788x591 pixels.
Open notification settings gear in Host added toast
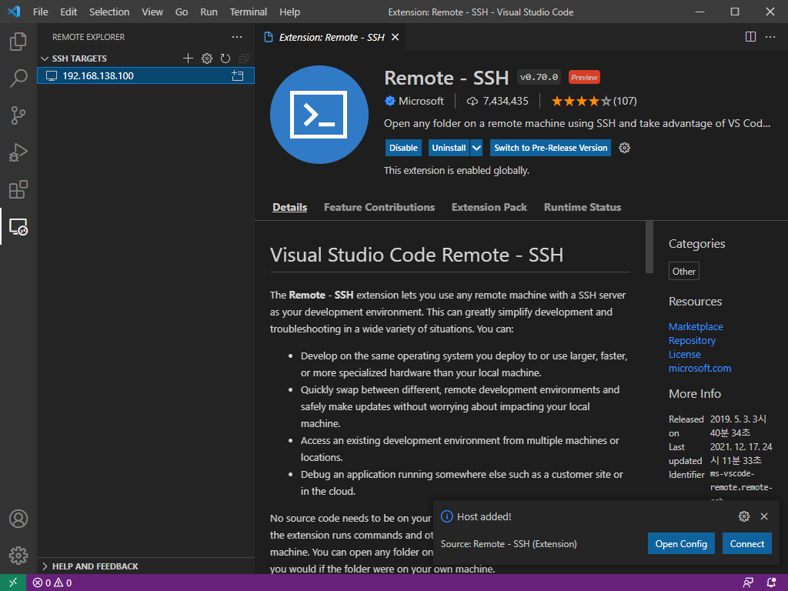(x=744, y=516)
